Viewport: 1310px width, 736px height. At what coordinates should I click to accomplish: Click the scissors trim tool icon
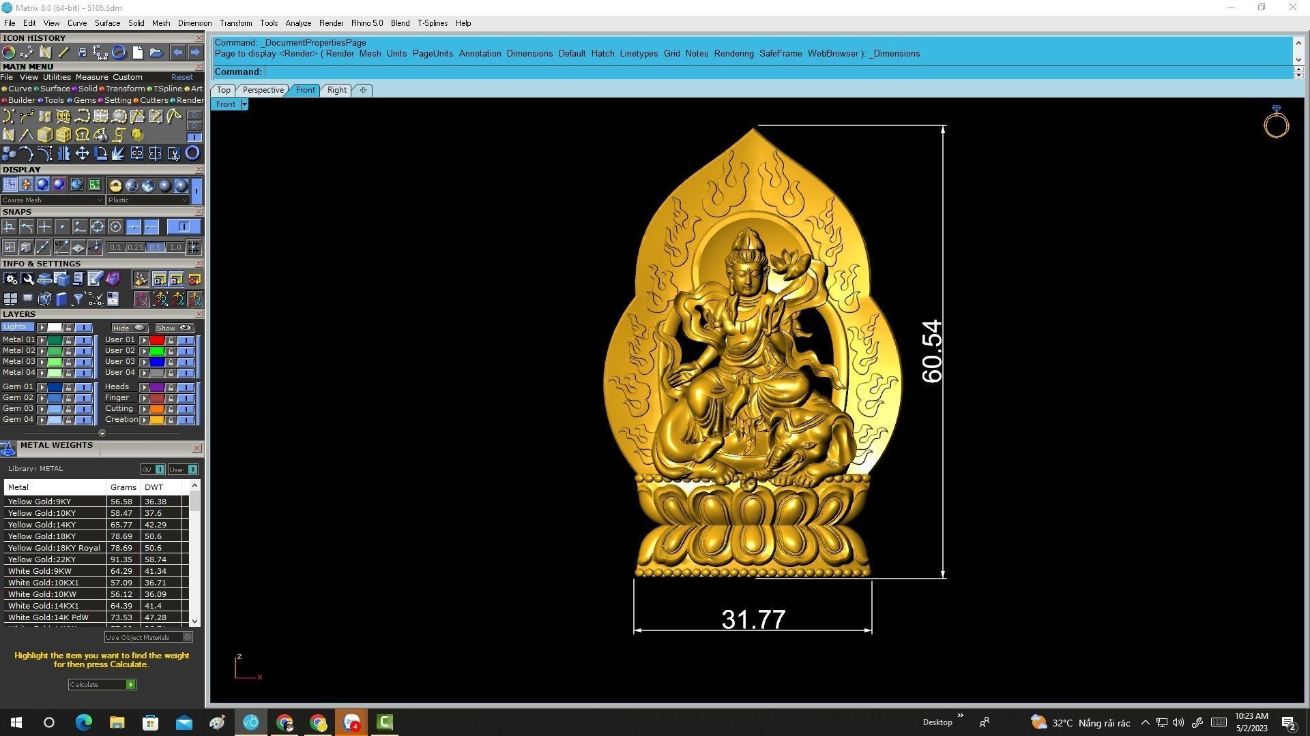(174, 153)
